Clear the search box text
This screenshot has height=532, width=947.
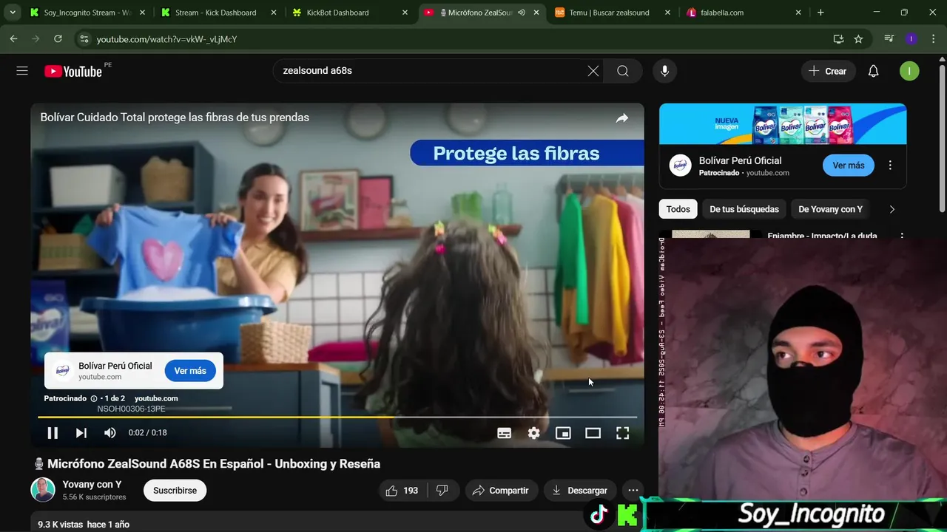pos(593,71)
